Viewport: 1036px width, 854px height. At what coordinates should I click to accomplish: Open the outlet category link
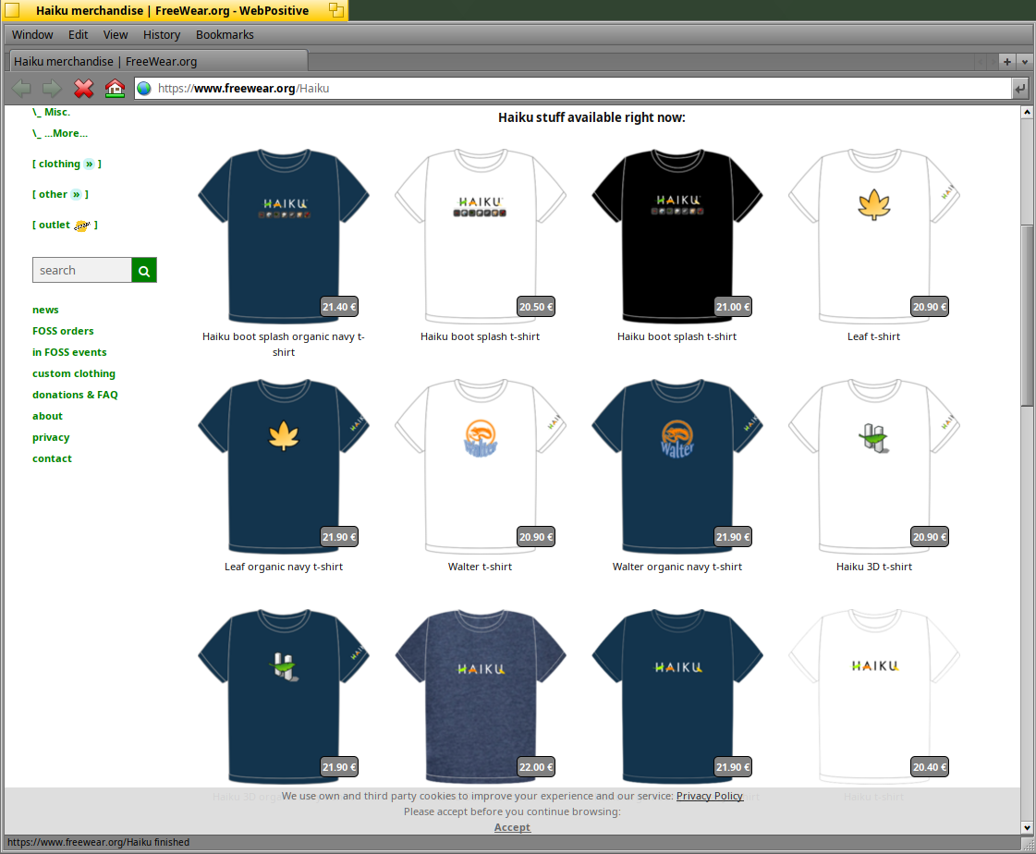point(65,226)
